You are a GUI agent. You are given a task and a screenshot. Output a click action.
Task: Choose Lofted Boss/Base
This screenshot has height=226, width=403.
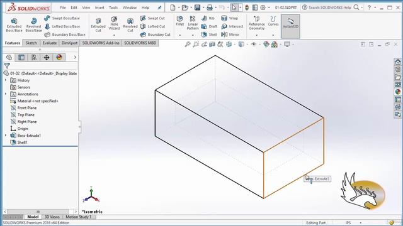pos(62,26)
